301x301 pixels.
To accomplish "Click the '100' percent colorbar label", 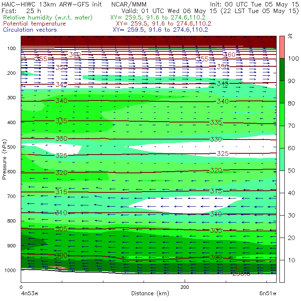I will click(293, 58).
